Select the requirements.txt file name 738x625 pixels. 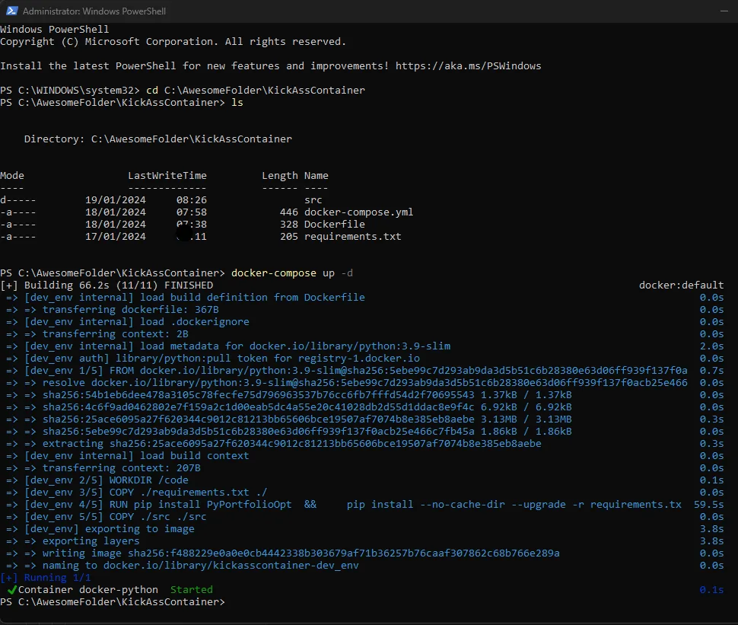pyautogui.click(x=352, y=236)
